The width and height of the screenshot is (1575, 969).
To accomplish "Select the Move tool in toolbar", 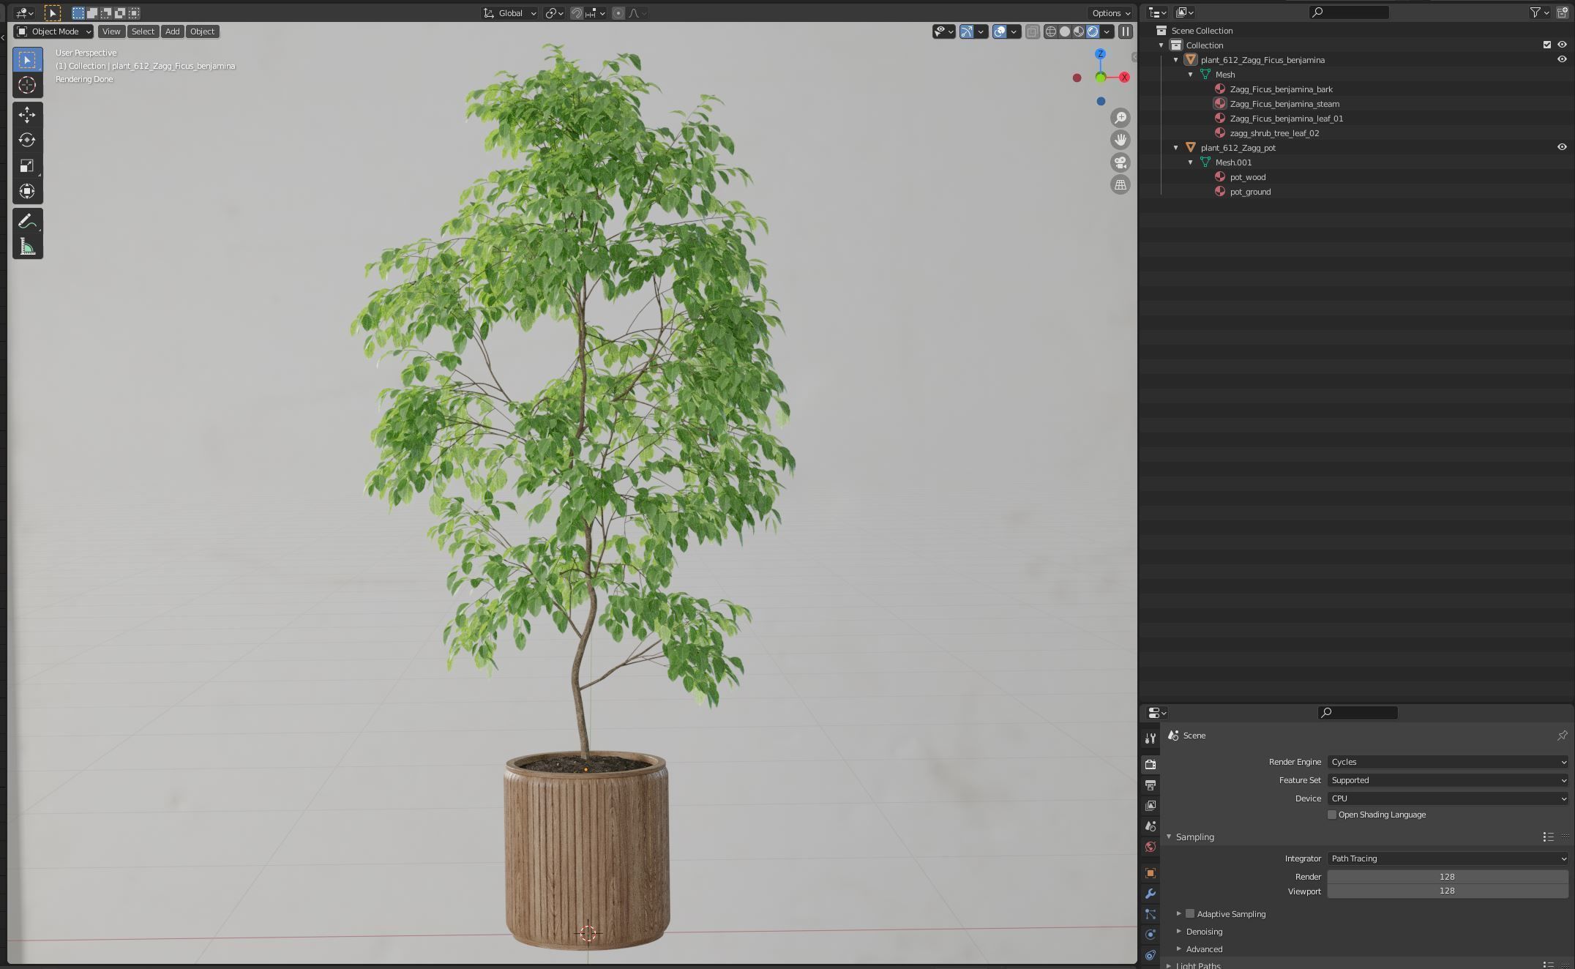I will 27,115.
